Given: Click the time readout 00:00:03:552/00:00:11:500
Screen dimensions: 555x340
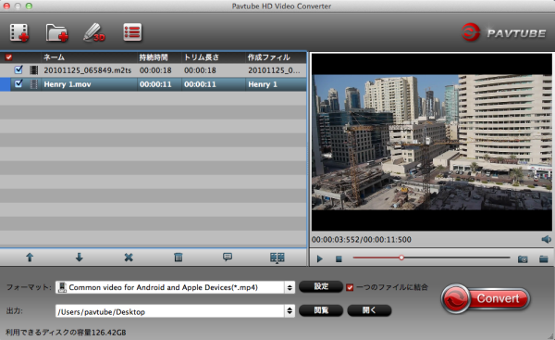Looking at the screenshot, I should coord(362,240).
